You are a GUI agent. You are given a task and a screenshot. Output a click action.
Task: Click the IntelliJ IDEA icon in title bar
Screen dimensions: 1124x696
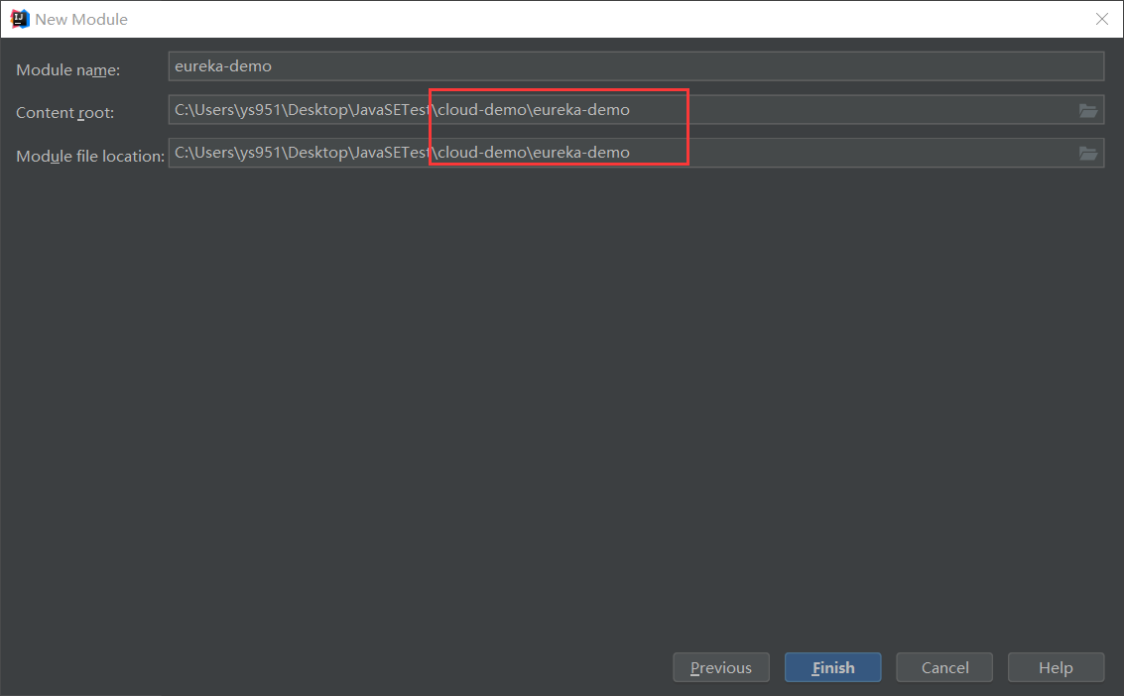20,19
